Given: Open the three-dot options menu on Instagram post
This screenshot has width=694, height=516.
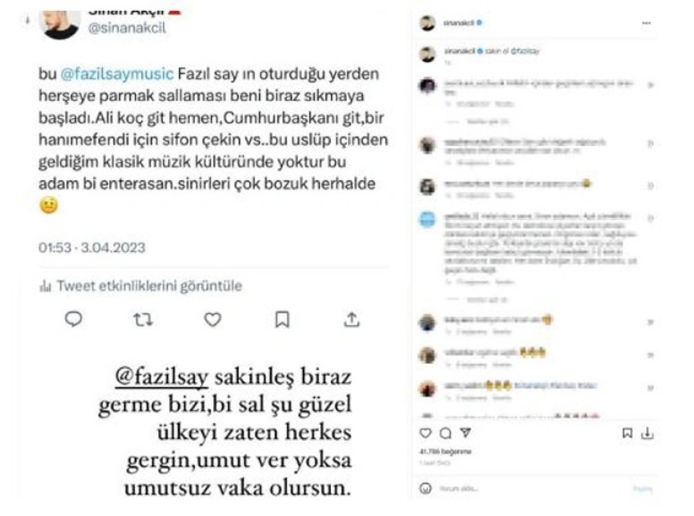Looking at the screenshot, I should pyautogui.click(x=647, y=23).
